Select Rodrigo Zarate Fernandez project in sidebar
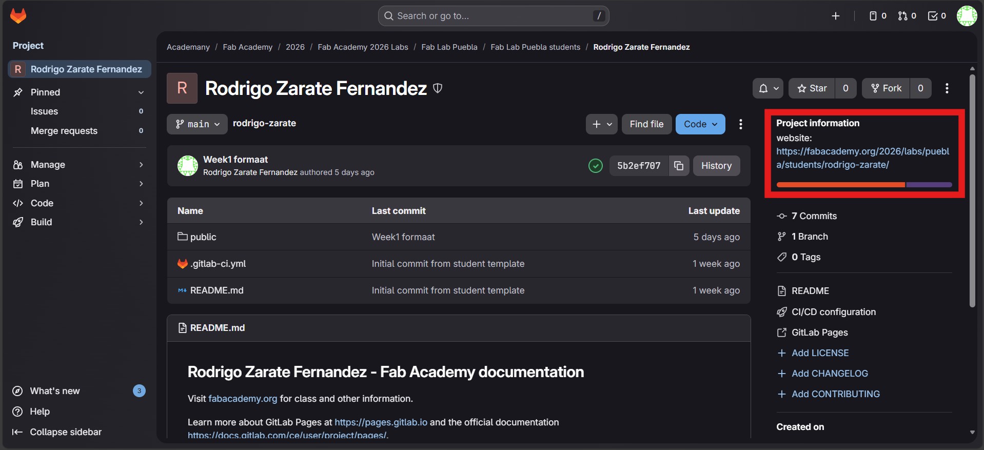984x450 pixels. 80,69
